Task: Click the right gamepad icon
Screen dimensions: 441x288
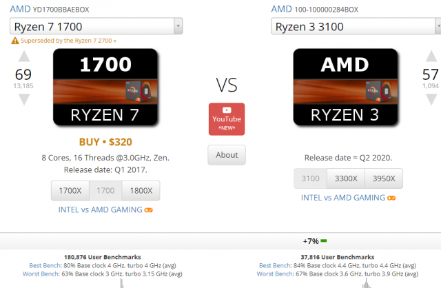Action: [391, 198]
